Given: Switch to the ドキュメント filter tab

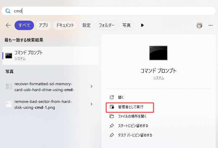Looking at the screenshot, I should point(65,25).
